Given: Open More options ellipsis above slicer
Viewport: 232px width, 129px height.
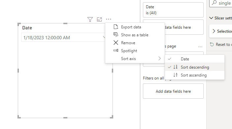Looking at the screenshot, I should click(x=109, y=19).
